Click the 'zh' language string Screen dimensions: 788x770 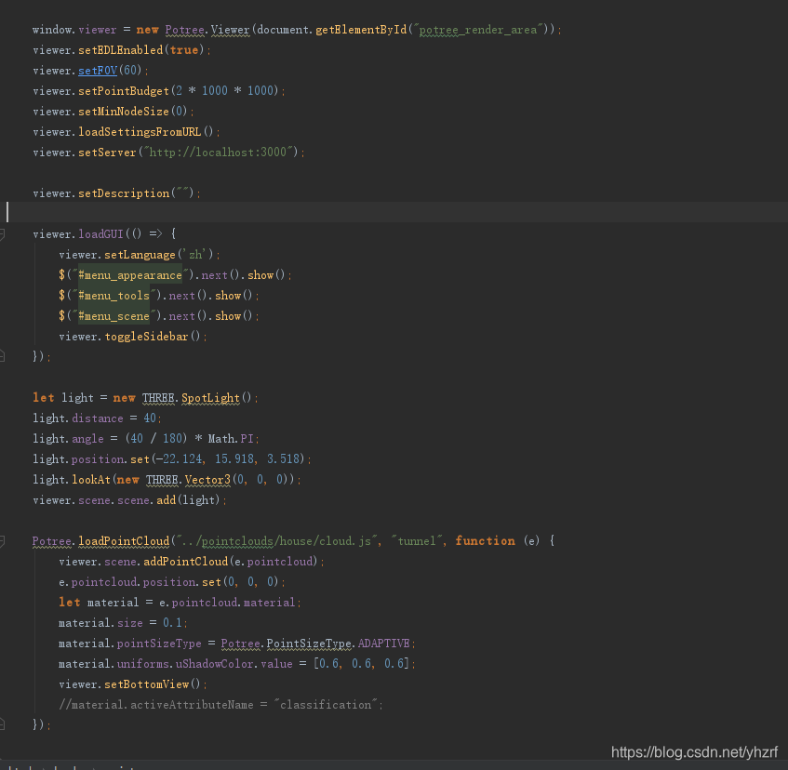[x=195, y=255]
